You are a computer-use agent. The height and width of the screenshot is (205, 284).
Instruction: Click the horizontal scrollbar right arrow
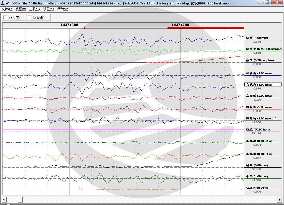click(280, 199)
